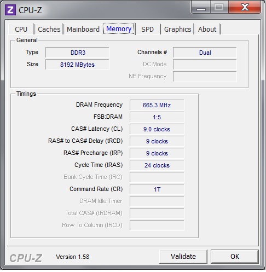Close the CPU-Z window
This screenshot has height=272, width=266.
pyautogui.click(x=245, y=7)
